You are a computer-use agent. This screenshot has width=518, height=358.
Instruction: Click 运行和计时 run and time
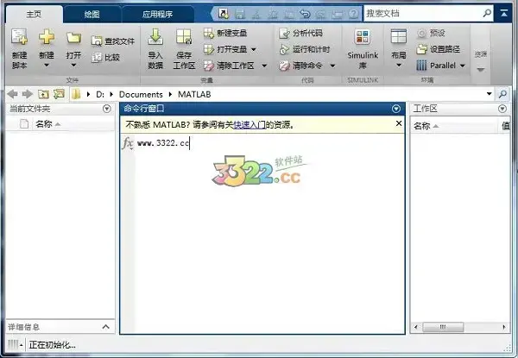point(305,49)
